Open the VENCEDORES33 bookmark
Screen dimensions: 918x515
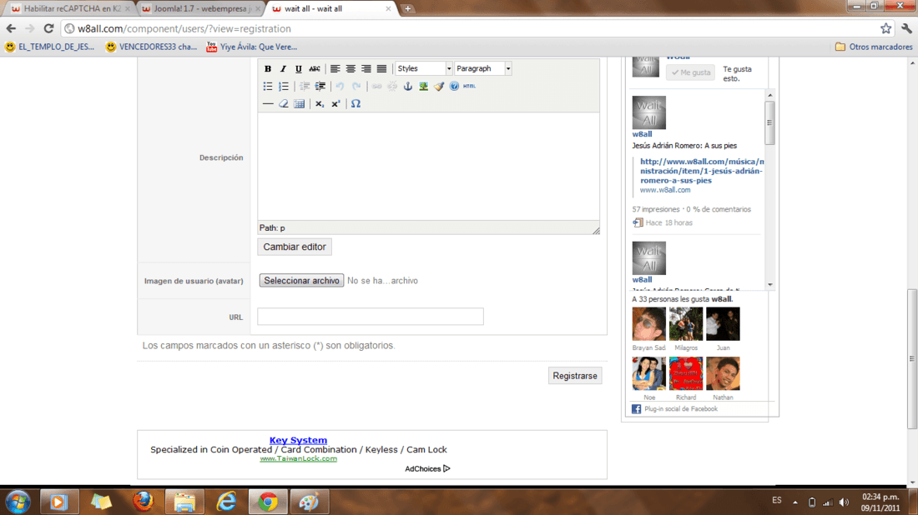click(x=151, y=47)
